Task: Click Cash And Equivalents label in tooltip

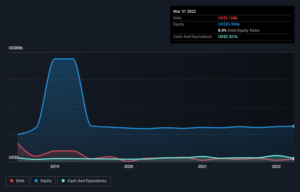Action: (193, 37)
